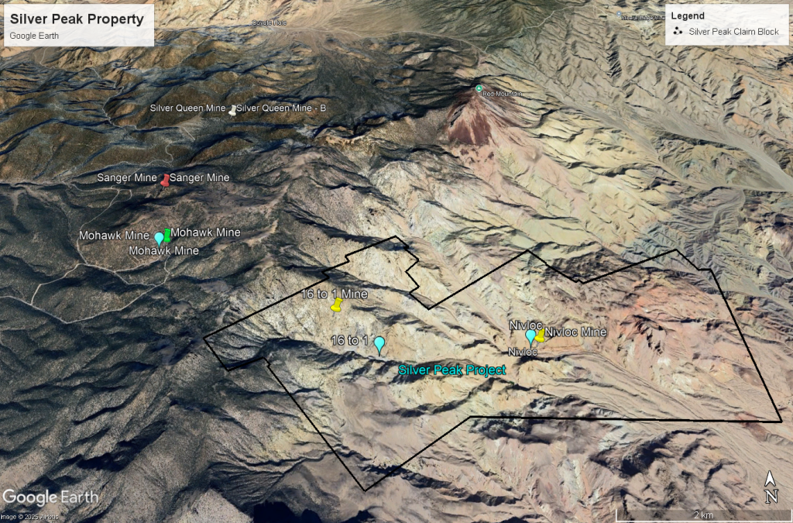Select the cyan 16 to 1 balloon marker

click(379, 345)
